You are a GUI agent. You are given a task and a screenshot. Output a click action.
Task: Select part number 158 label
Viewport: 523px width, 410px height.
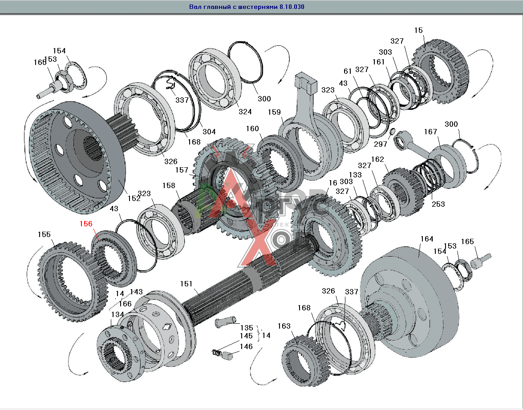[x=169, y=185]
